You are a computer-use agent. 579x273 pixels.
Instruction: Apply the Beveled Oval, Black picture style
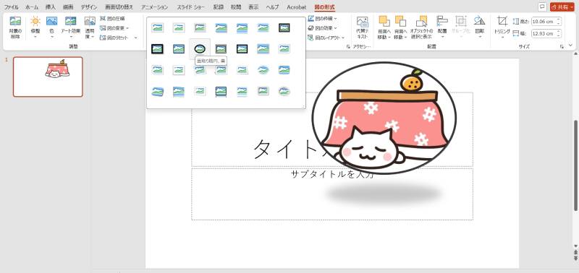[200, 48]
